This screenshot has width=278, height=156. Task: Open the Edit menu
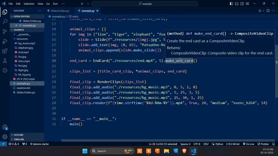18,4
